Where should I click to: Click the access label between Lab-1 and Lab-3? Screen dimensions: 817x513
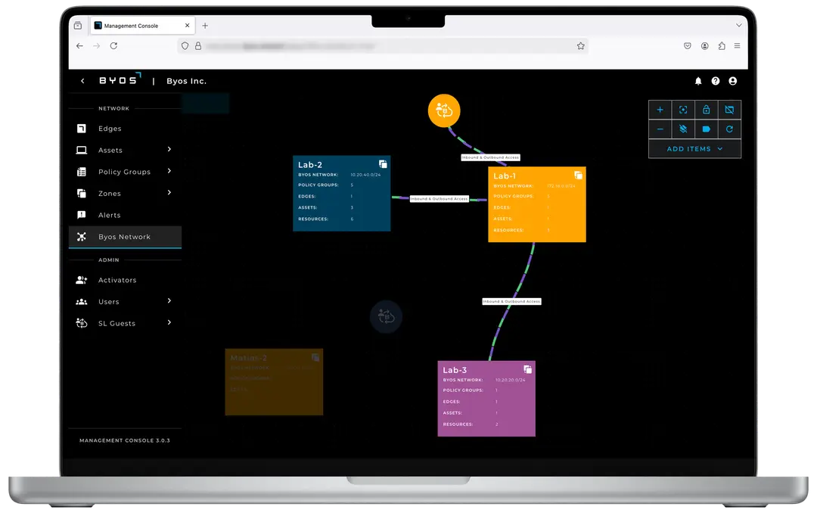pyautogui.click(x=511, y=301)
